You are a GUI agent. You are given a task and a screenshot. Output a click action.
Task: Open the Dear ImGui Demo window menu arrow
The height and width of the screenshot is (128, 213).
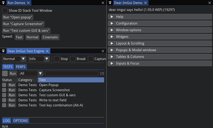click(x=110, y=3)
